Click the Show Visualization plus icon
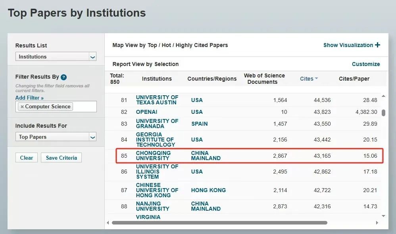Image resolution: width=396 pixels, height=234 pixels. (377, 45)
